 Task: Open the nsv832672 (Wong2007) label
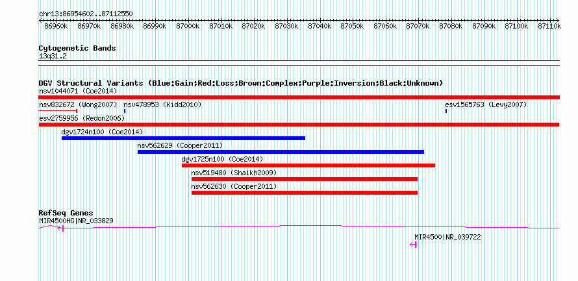[x=78, y=104]
